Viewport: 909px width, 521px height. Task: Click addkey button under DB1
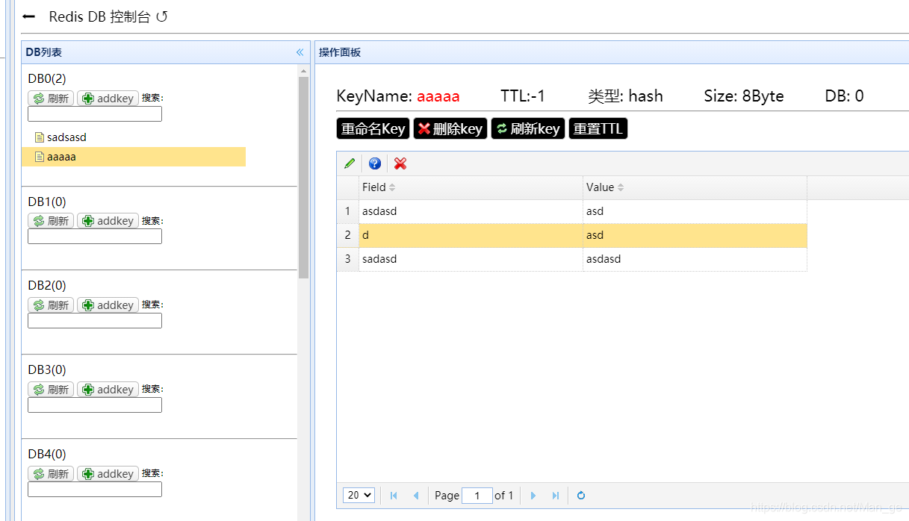click(108, 221)
